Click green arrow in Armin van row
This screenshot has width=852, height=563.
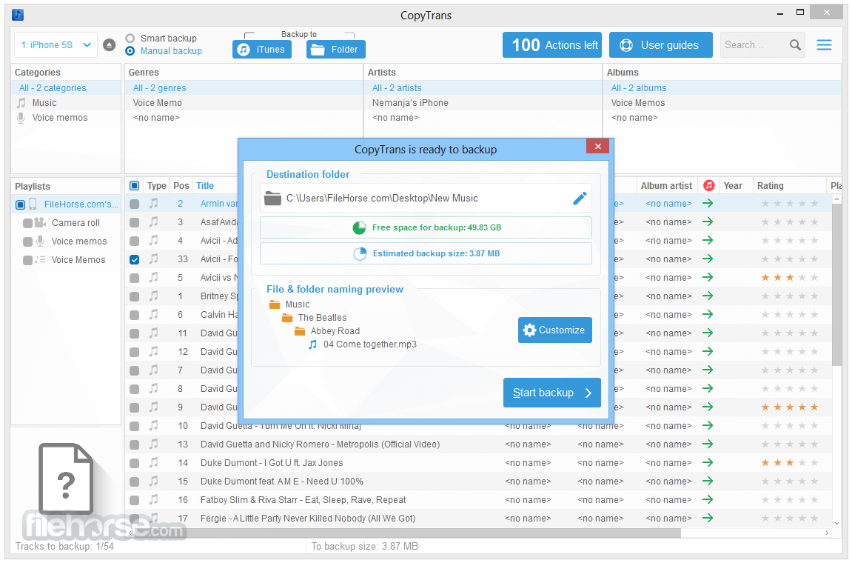(x=708, y=204)
